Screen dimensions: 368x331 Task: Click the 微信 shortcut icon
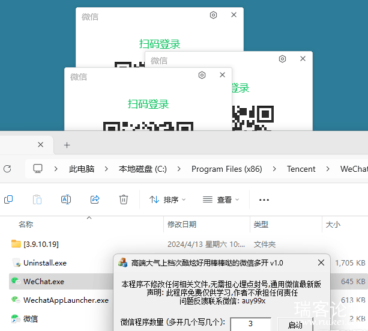pyautogui.click(x=16, y=318)
